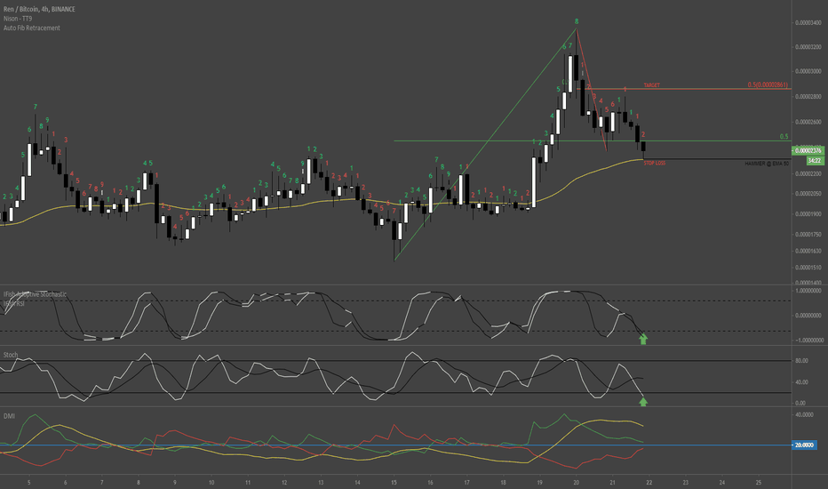Click the 0.5(0.00002861) Fib level label

768,84
